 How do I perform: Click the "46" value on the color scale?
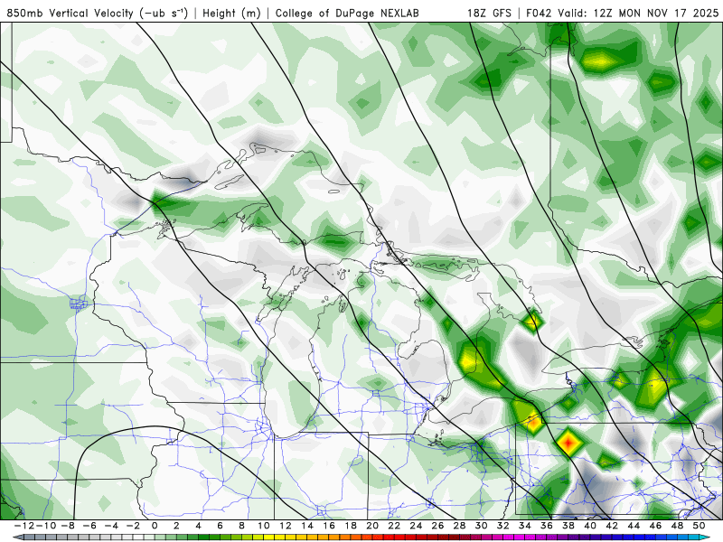656,526
